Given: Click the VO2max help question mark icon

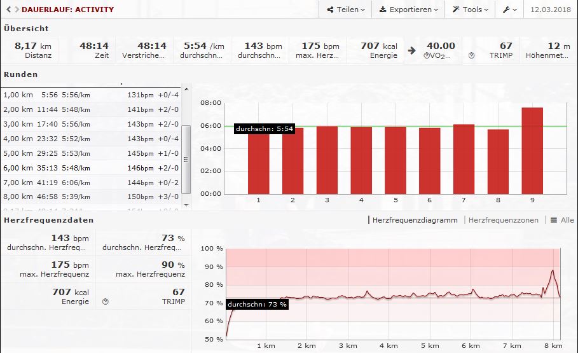Looking at the screenshot, I should pyautogui.click(x=425, y=56).
